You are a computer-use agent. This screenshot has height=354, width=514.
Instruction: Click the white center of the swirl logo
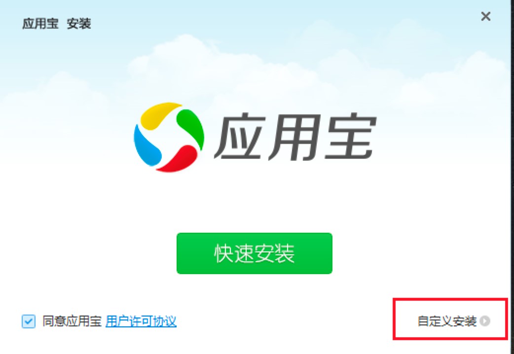click(x=169, y=138)
